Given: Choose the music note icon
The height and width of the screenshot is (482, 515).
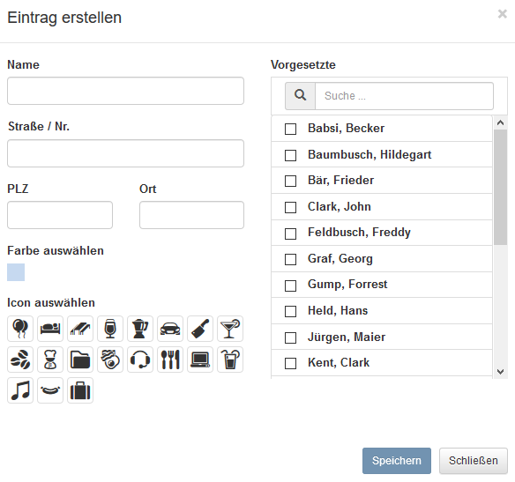Looking at the screenshot, I should click(20, 390).
